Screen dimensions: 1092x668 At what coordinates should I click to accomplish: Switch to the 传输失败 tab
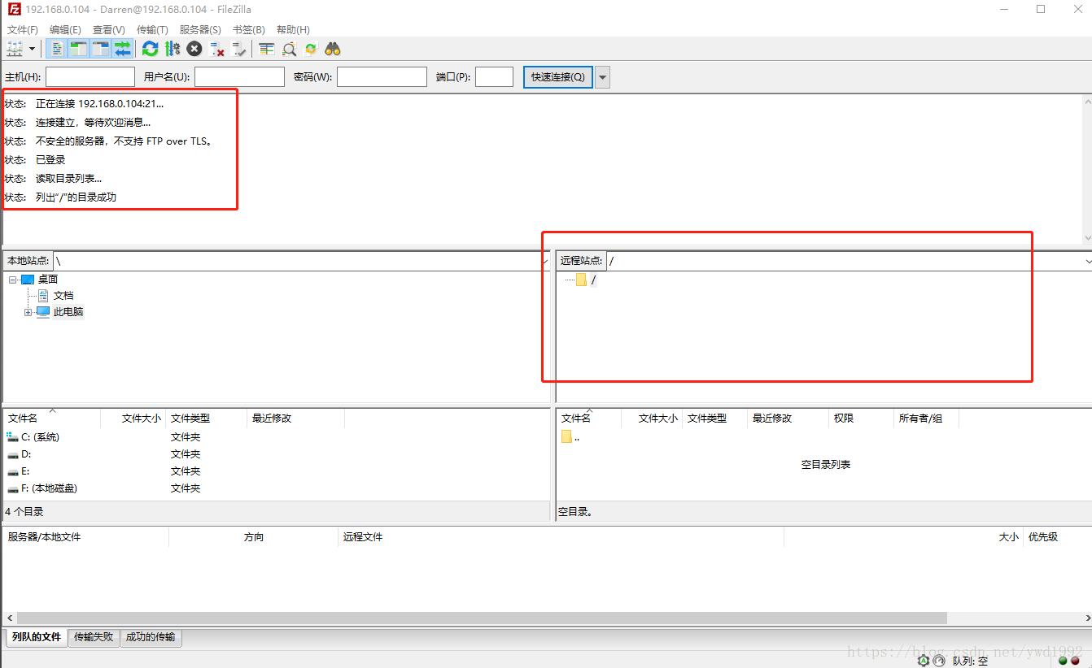click(94, 637)
